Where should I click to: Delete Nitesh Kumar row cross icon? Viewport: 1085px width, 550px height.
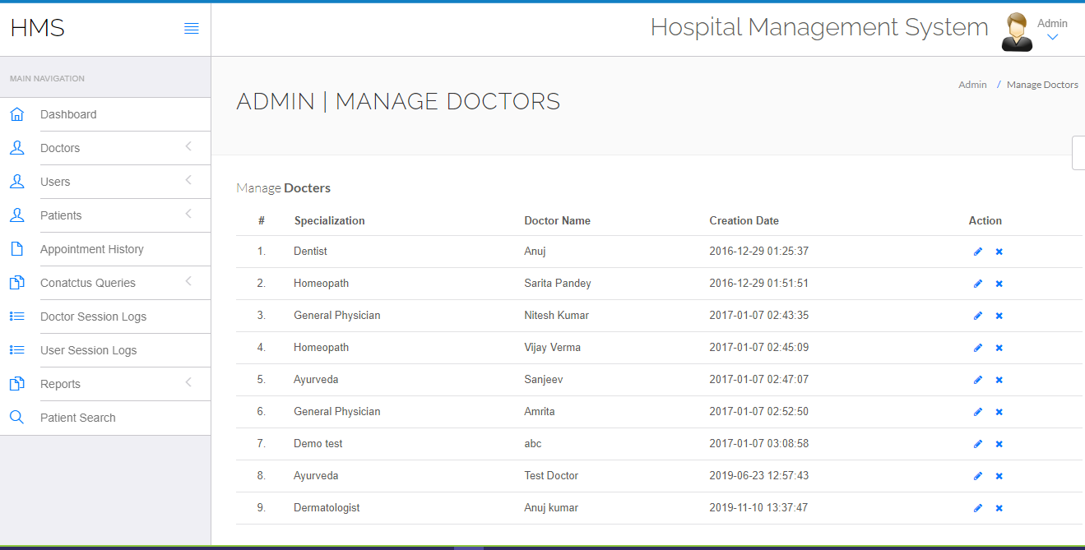point(999,316)
